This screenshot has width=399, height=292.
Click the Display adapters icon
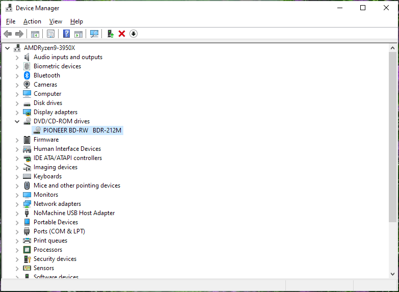pyautogui.click(x=27, y=112)
